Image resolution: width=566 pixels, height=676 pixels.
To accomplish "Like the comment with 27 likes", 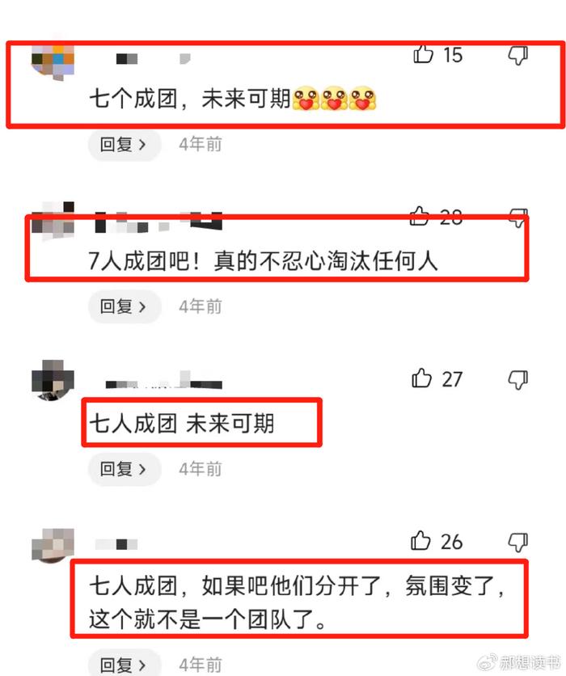I will [421, 378].
